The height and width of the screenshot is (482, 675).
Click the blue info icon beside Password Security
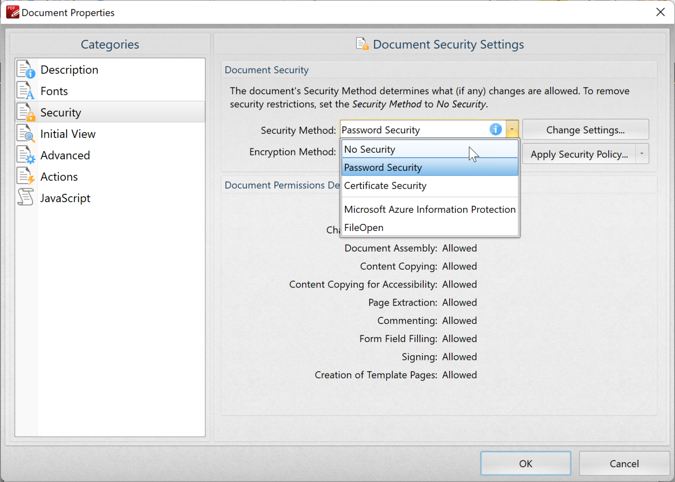(495, 129)
